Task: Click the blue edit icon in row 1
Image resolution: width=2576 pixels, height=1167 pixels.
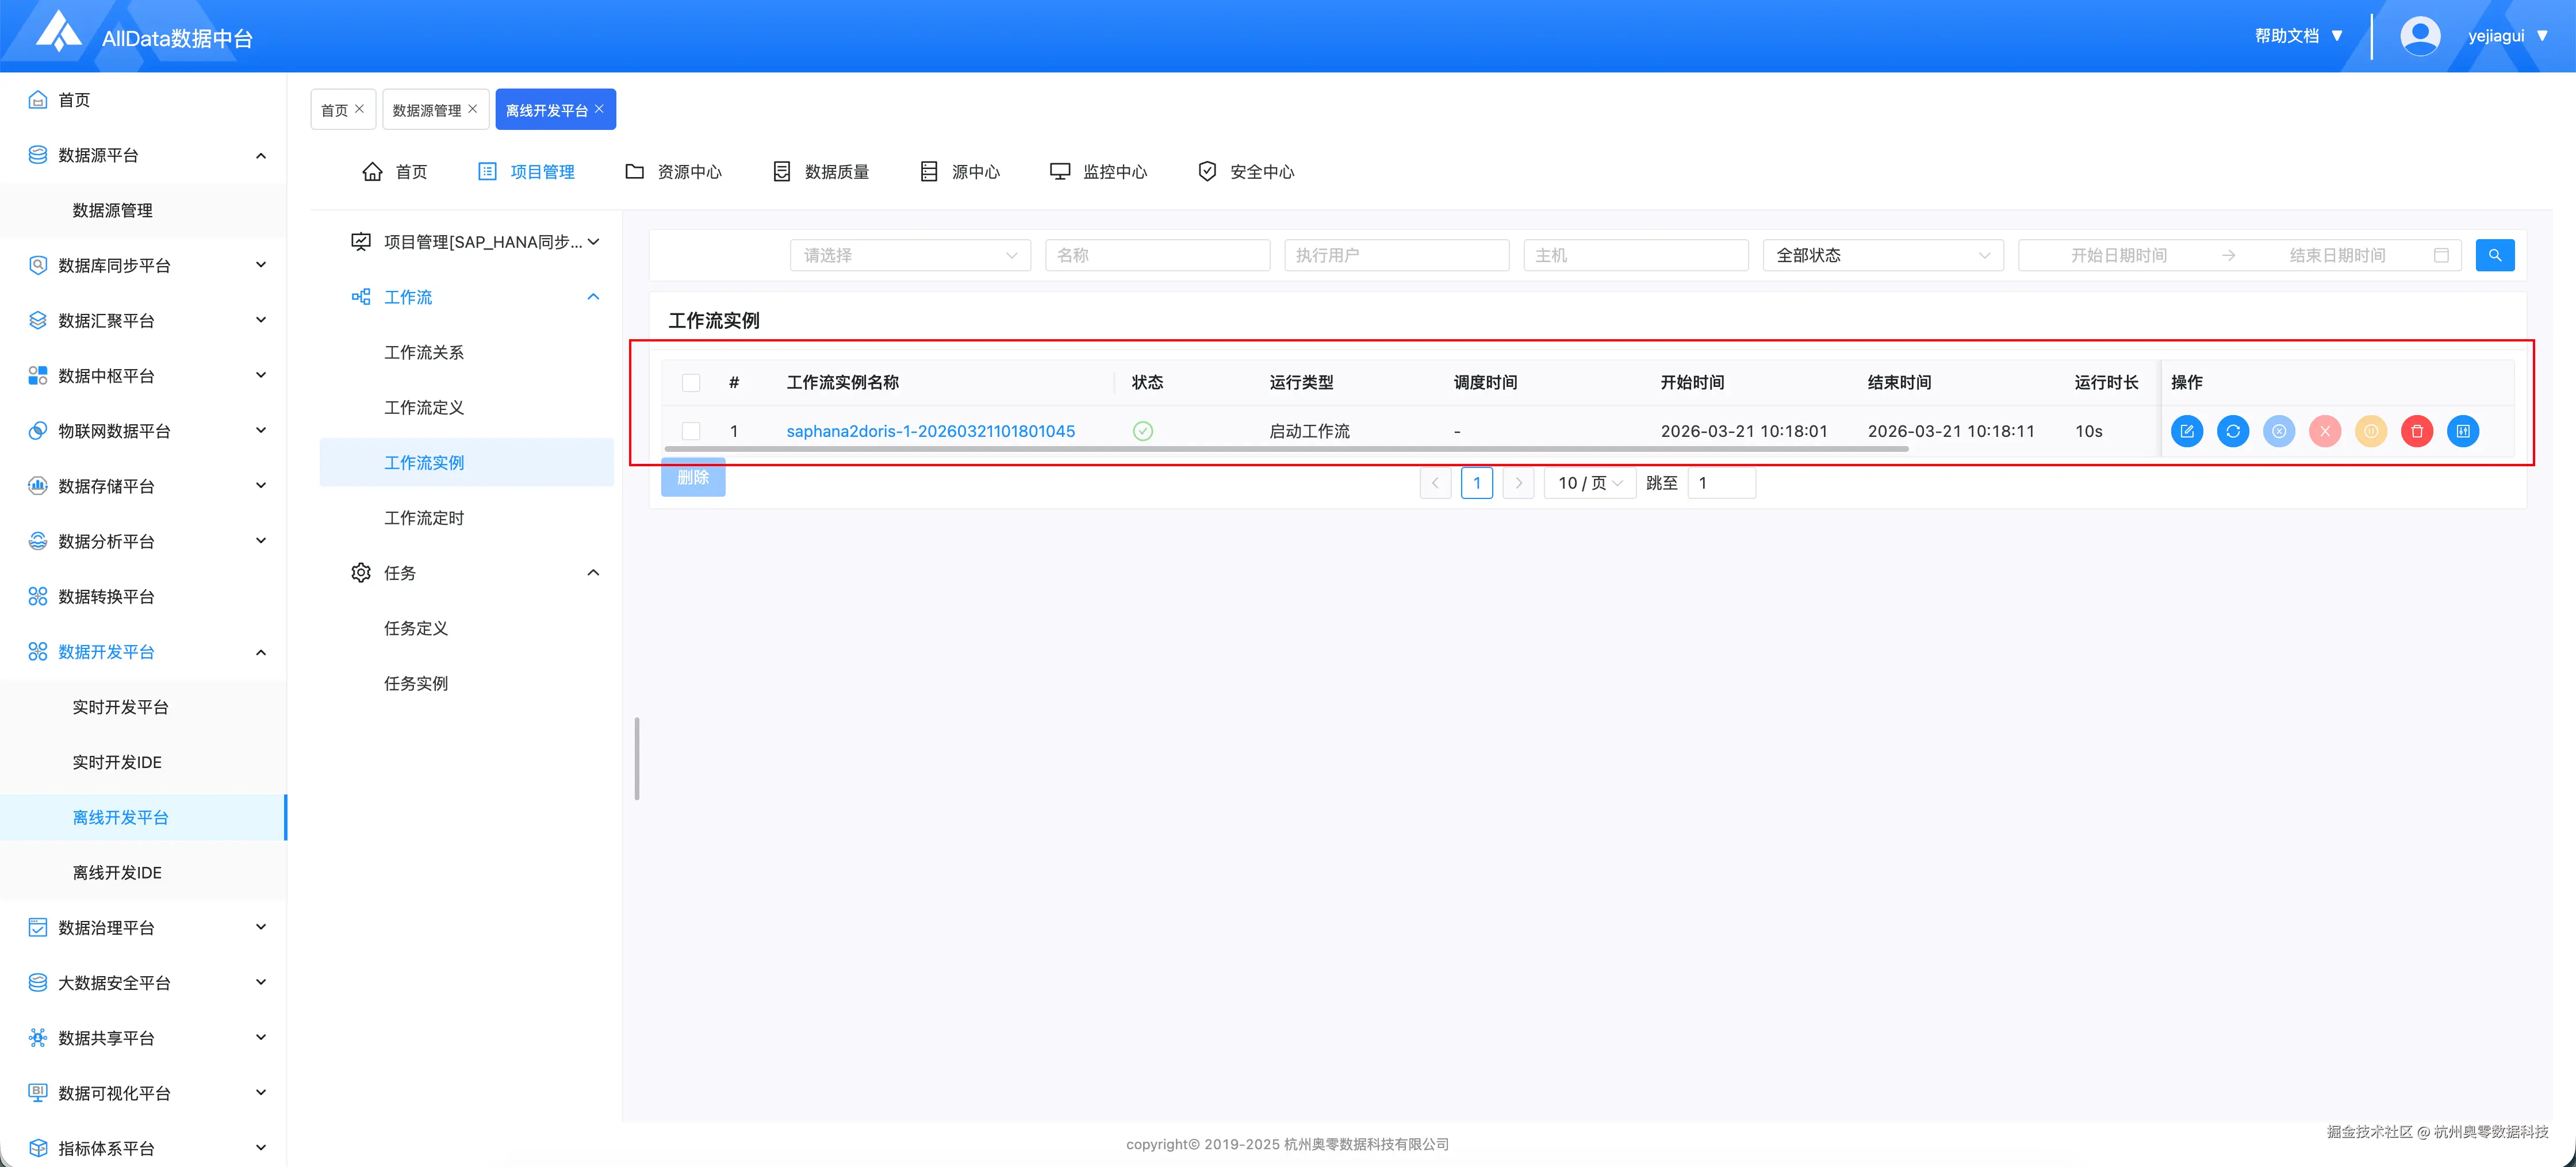Action: tap(2186, 431)
